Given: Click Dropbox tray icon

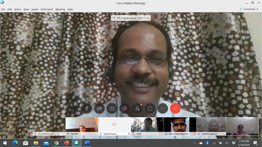Looking at the screenshot, I should [233, 143].
